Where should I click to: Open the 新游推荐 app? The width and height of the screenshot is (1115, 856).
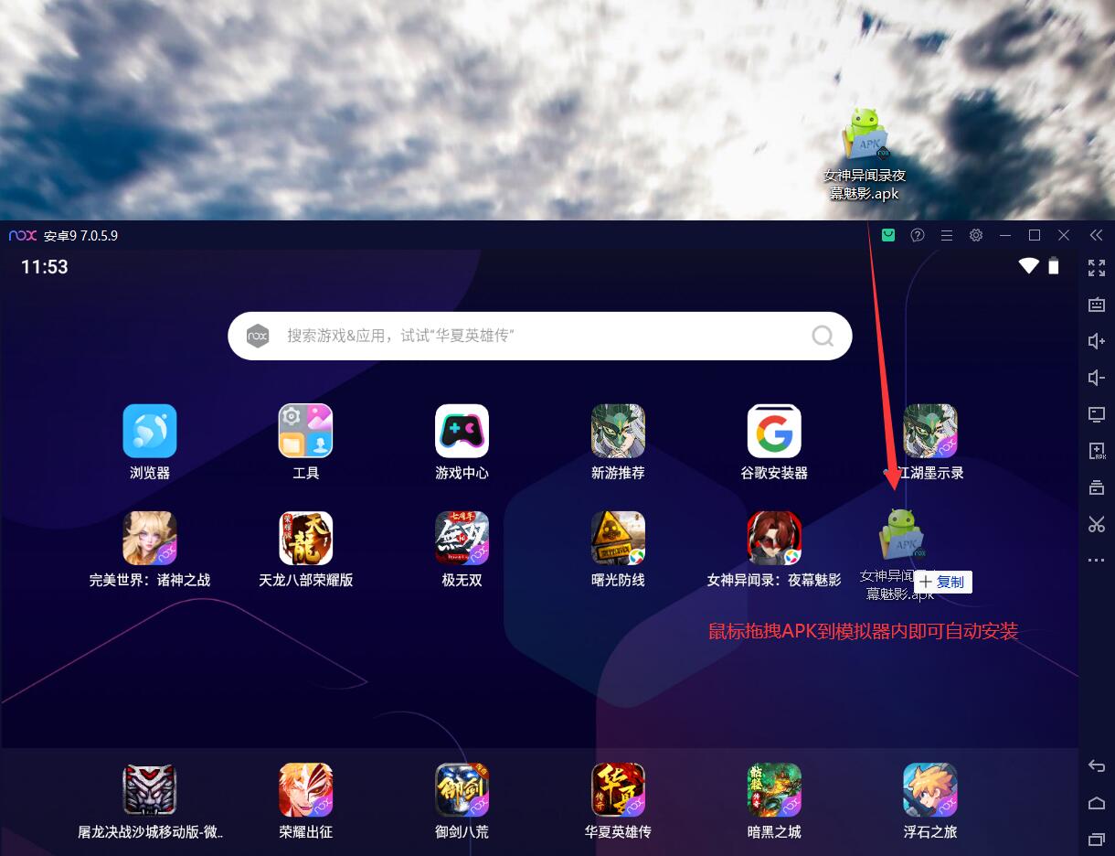618,431
